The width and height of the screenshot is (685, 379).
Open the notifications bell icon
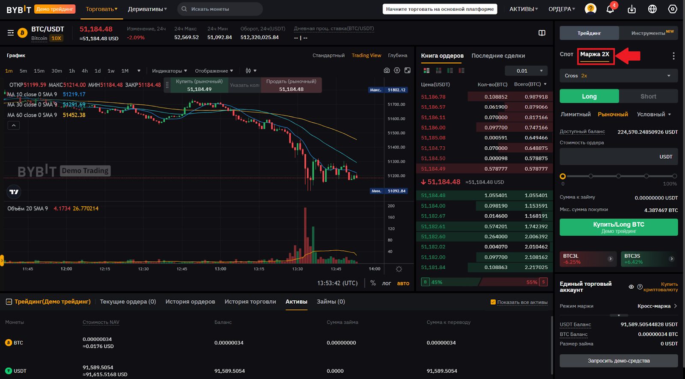[610, 9]
